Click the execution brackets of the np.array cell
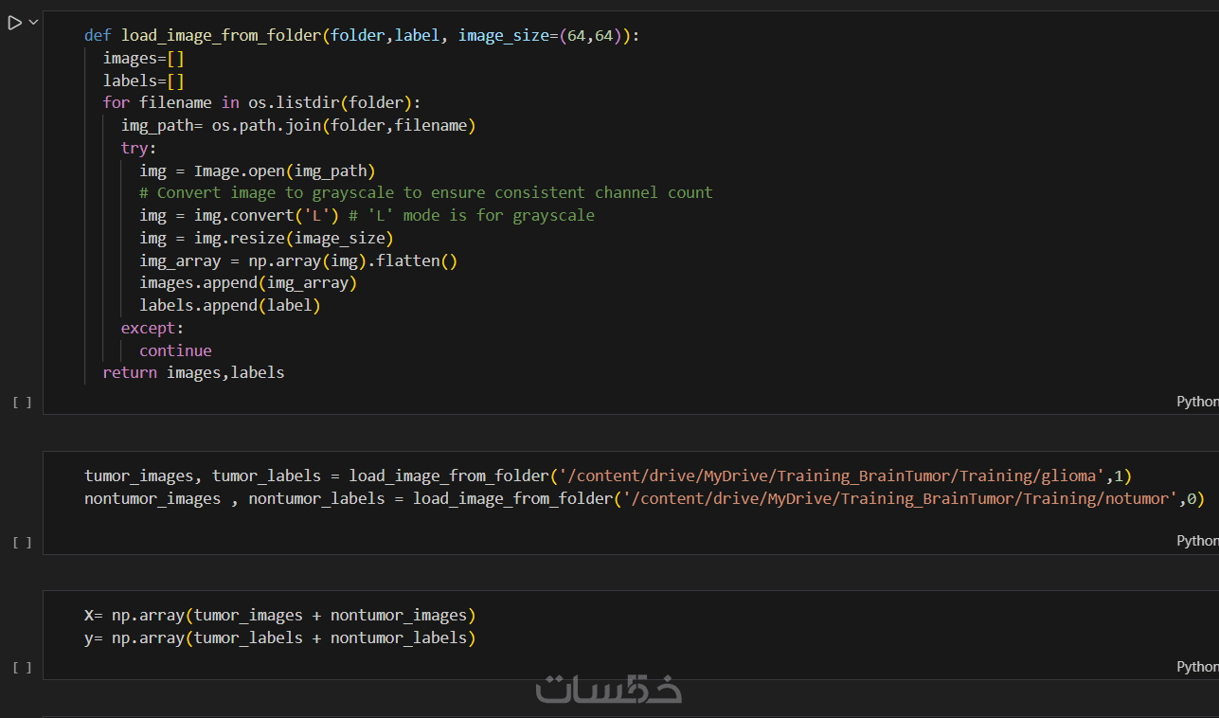This screenshot has height=718, width=1219. pos(22,668)
